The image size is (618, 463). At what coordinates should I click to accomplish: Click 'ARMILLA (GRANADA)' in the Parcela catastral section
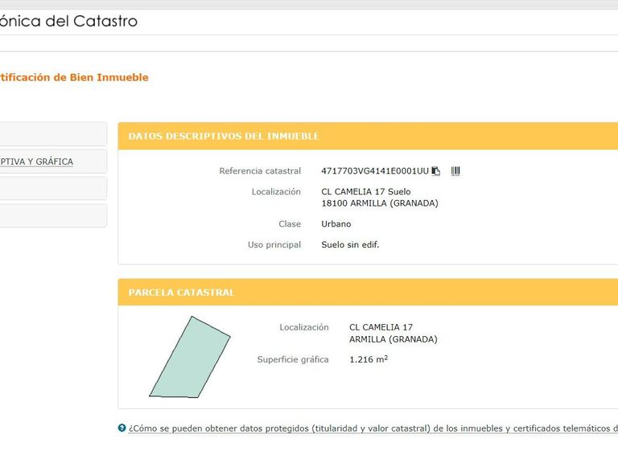pos(393,339)
